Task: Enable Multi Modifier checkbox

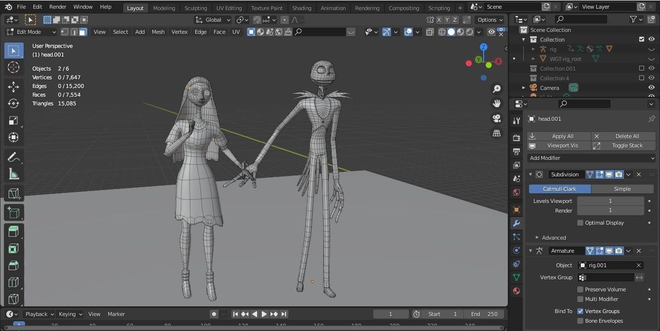Action: tap(580, 299)
